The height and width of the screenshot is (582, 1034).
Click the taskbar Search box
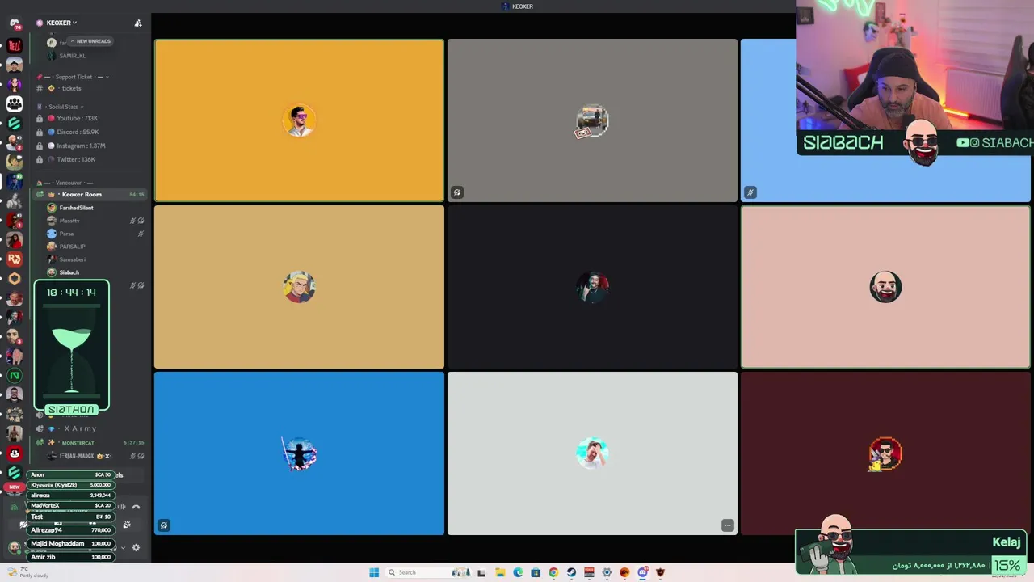pyautogui.click(x=428, y=572)
